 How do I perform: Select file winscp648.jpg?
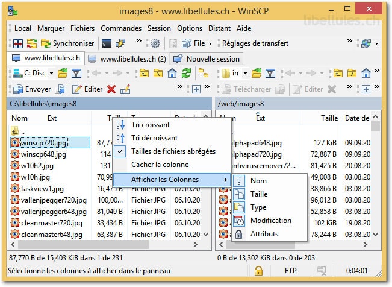[43, 154]
